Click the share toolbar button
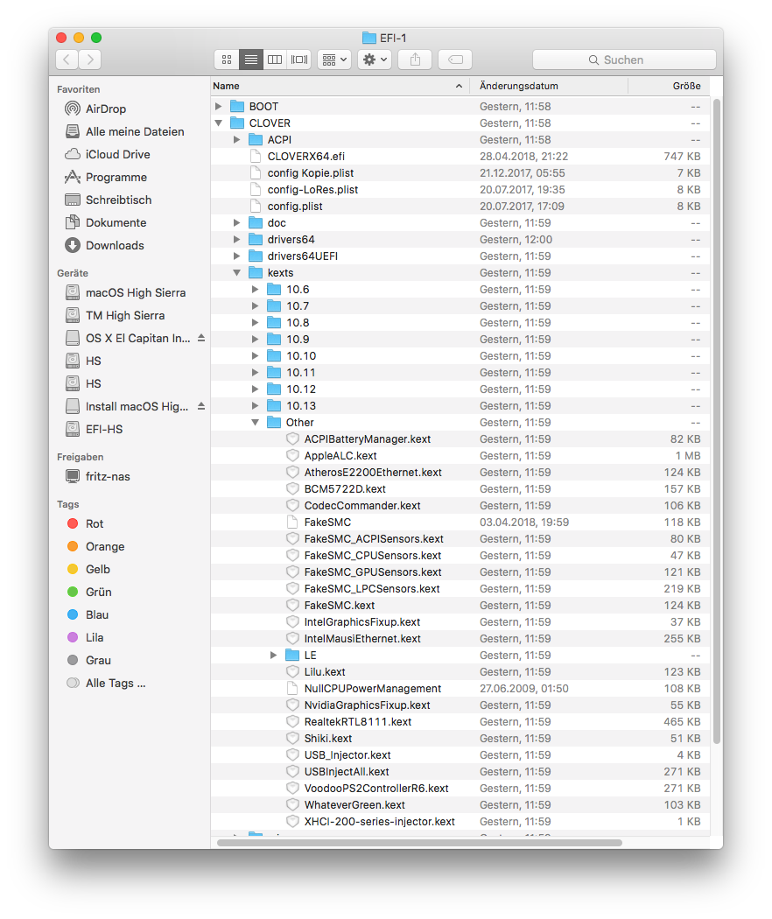This screenshot has height=919, width=772. pos(415,60)
